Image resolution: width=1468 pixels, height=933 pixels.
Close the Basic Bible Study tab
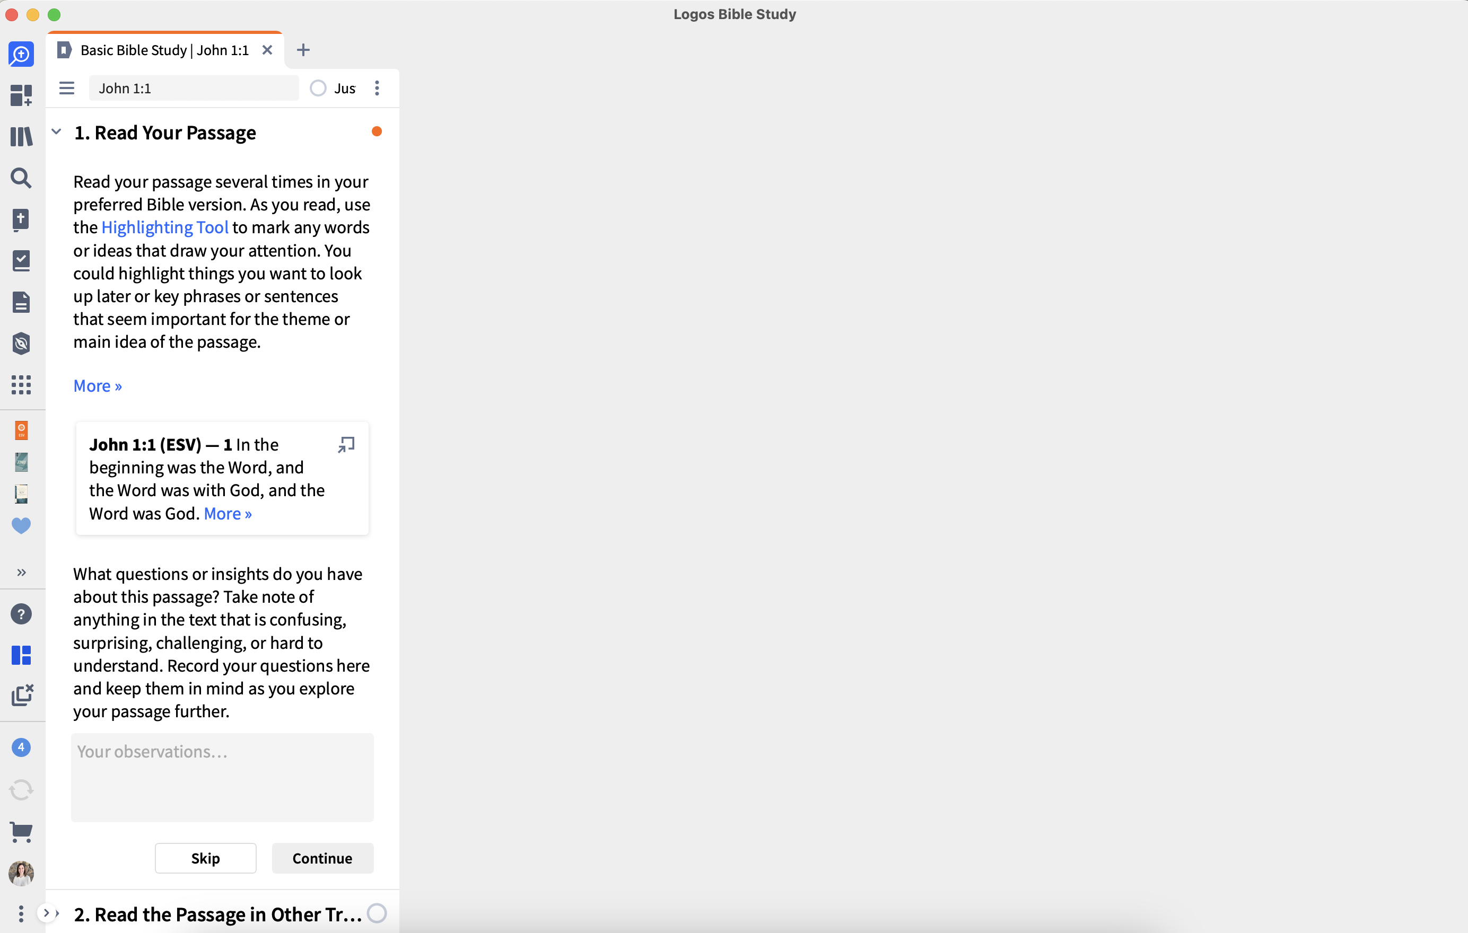tap(267, 50)
